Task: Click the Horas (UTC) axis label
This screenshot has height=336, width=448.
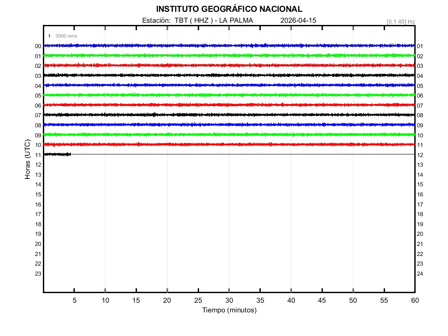Action: pos(27,160)
